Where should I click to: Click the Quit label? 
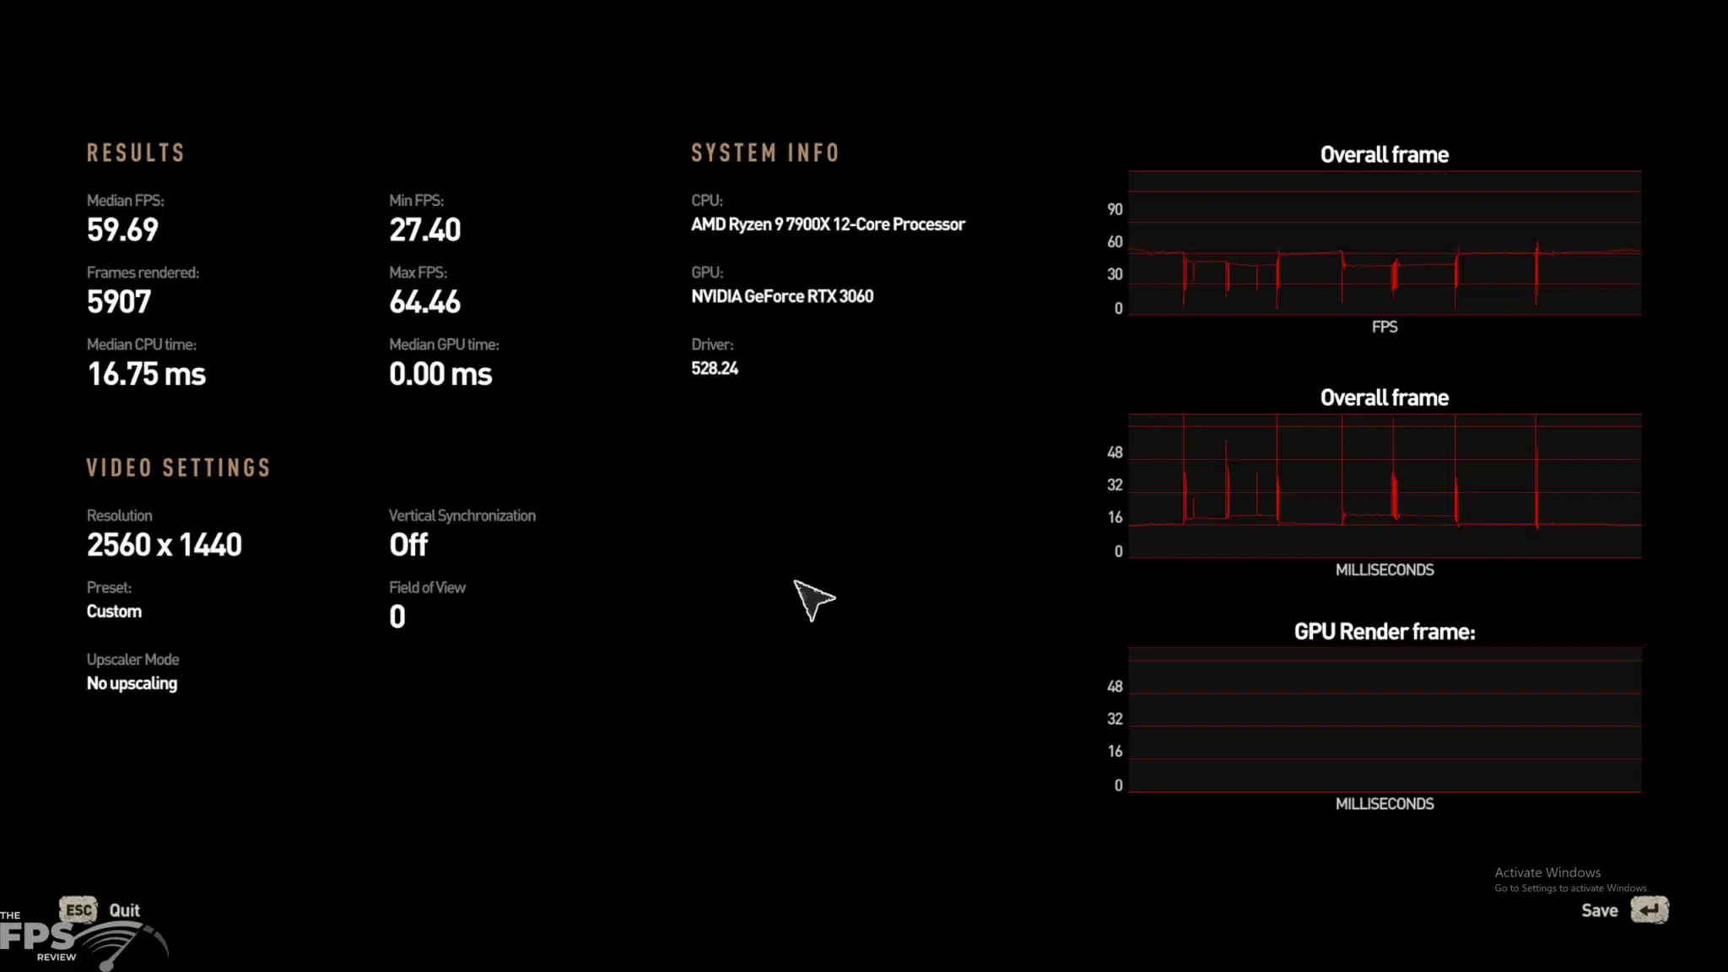(x=124, y=910)
